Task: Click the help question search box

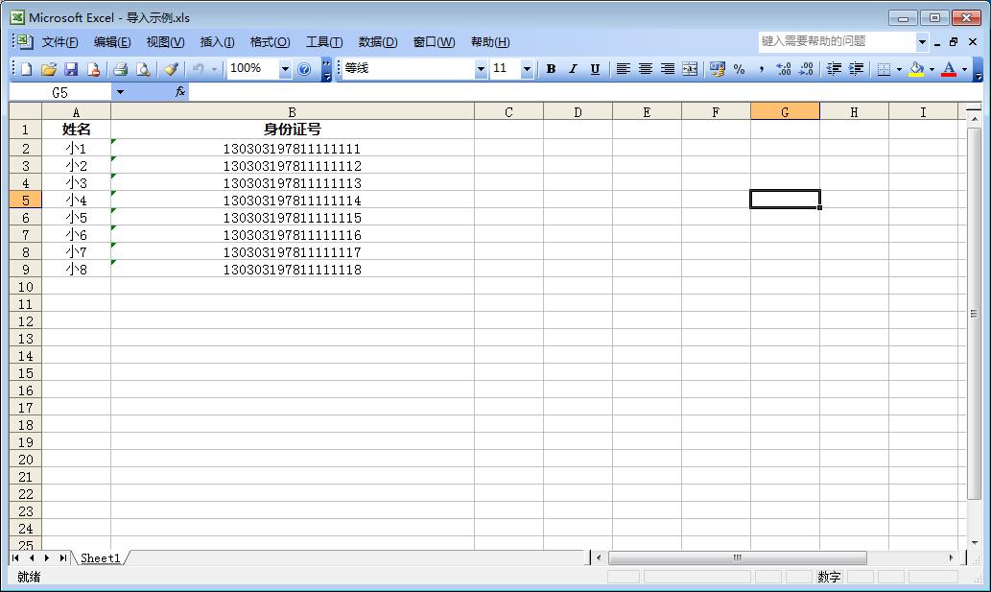Action: click(836, 41)
